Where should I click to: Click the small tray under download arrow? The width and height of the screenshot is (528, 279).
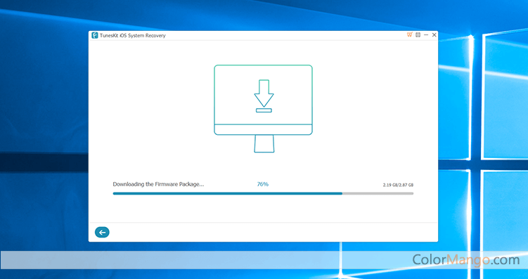click(264, 110)
